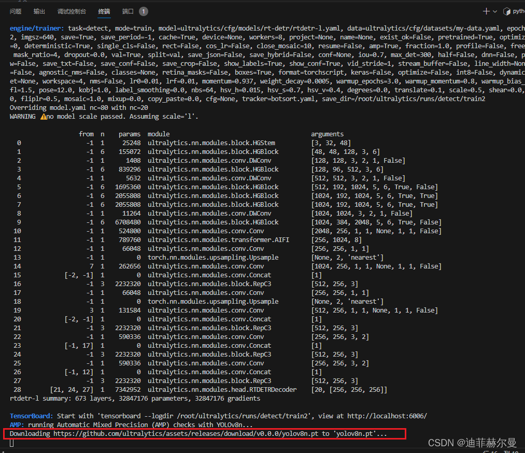Open the 问题 (Problems) panel tab

click(16, 11)
